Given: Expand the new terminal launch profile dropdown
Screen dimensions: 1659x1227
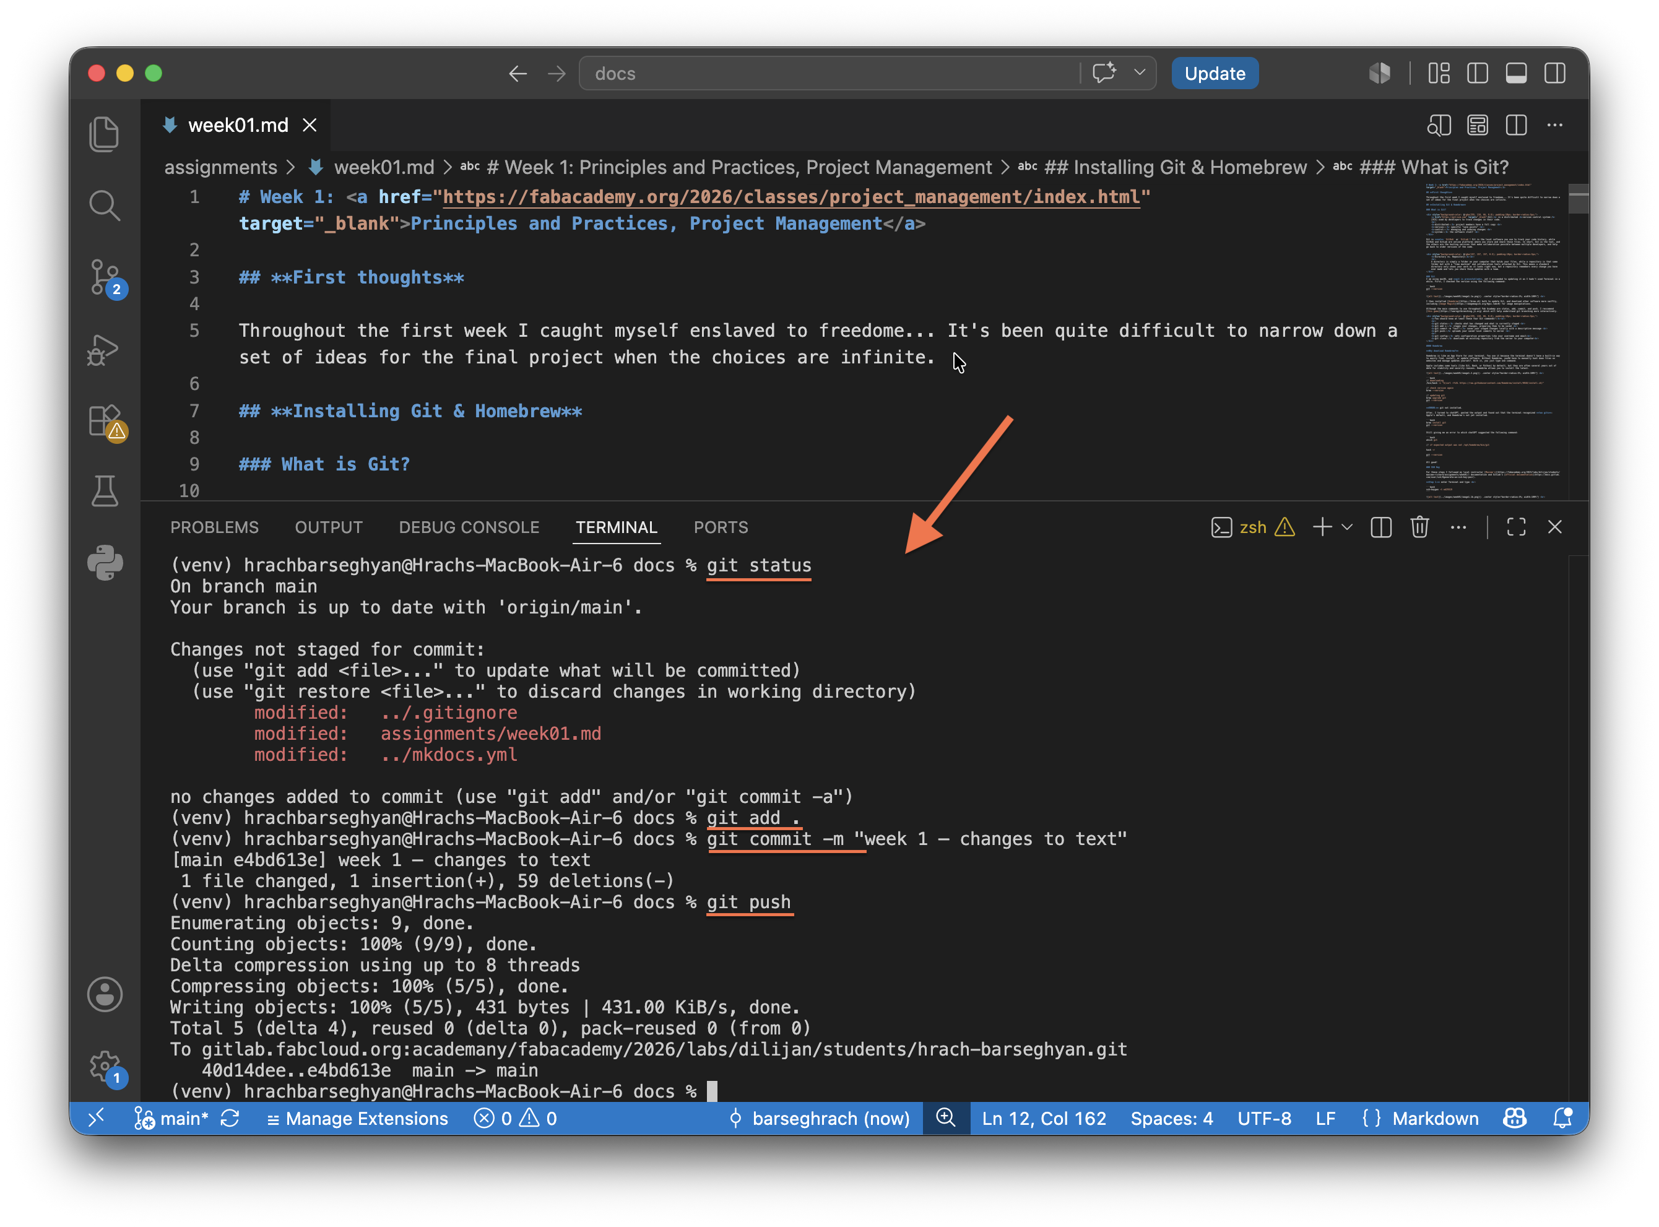Looking at the screenshot, I should point(1347,527).
